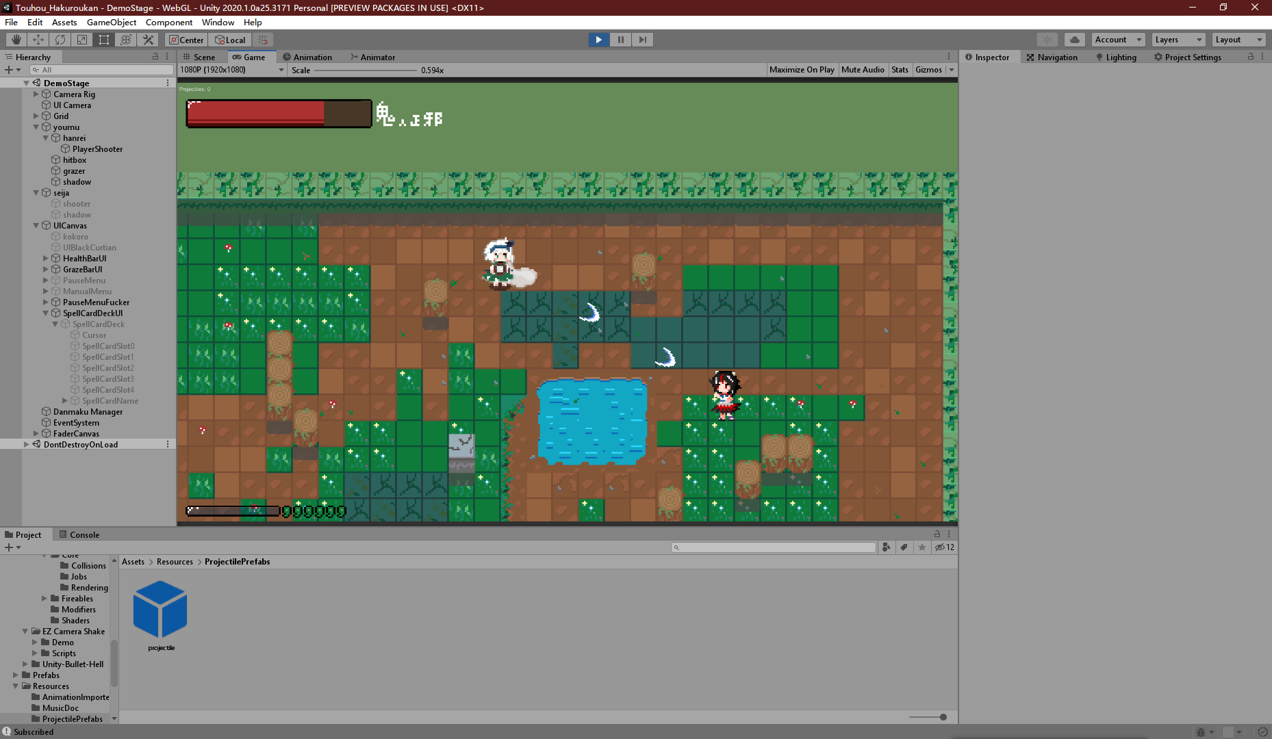Open Unity cloud services panel
Viewport: 1272px width, 739px height.
pyautogui.click(x=1074, y=39)
